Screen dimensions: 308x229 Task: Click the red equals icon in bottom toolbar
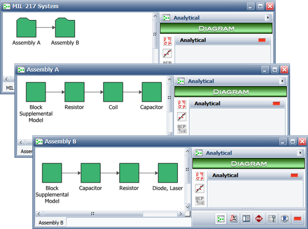coord(298,219)
